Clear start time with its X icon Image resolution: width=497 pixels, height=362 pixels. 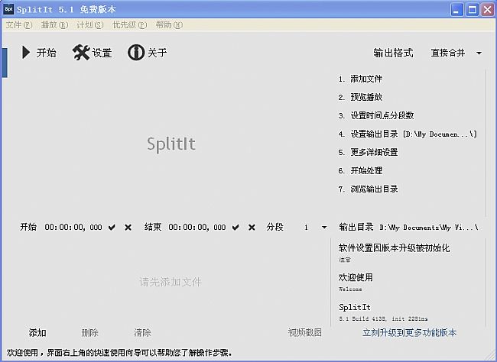click(x=128, y=228)
